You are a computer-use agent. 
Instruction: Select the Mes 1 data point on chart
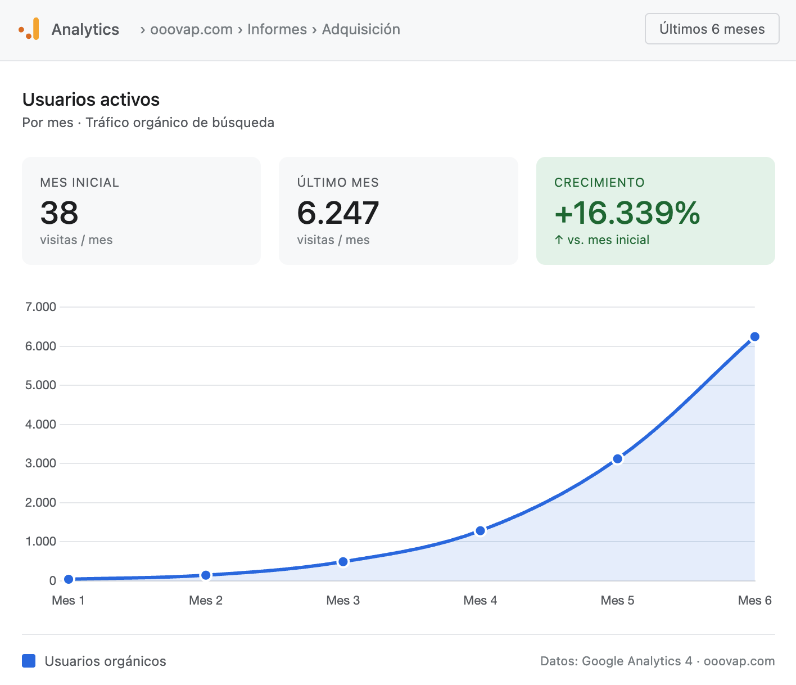[x=68, y=579]
